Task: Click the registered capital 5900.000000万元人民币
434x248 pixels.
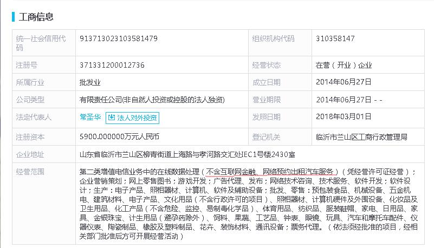Action: click(120, 136)
